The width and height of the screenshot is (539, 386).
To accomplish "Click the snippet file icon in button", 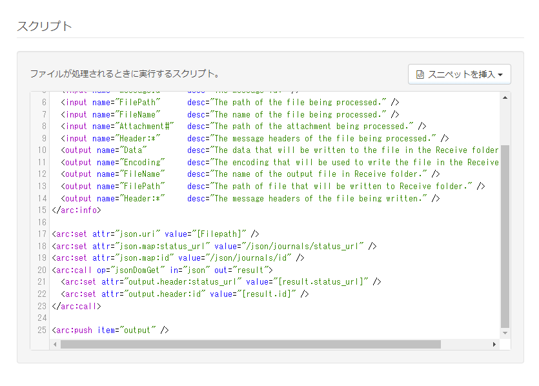I will (420, 75).
